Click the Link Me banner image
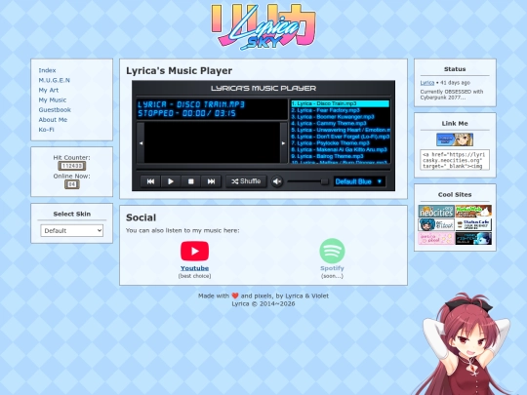Image resolution: width=527 pixels, height=395 pixels. pos(455,139)
